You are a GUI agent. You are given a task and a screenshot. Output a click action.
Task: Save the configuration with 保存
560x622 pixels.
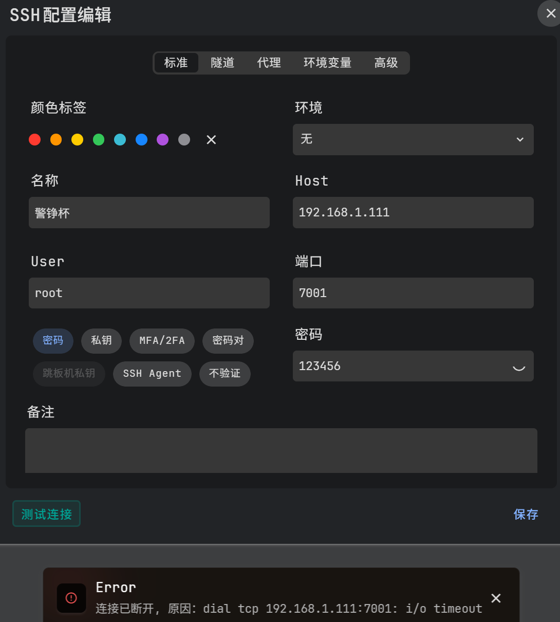tap(526, 514)
